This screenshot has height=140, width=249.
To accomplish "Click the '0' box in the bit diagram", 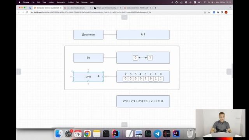I will pos(135,58).
